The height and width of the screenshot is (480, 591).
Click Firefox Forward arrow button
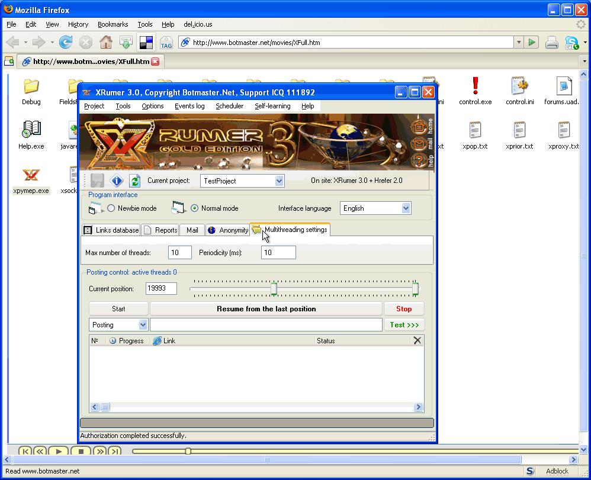(39, 43)
